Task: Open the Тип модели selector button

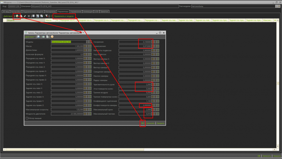Action: pos(276,6)
